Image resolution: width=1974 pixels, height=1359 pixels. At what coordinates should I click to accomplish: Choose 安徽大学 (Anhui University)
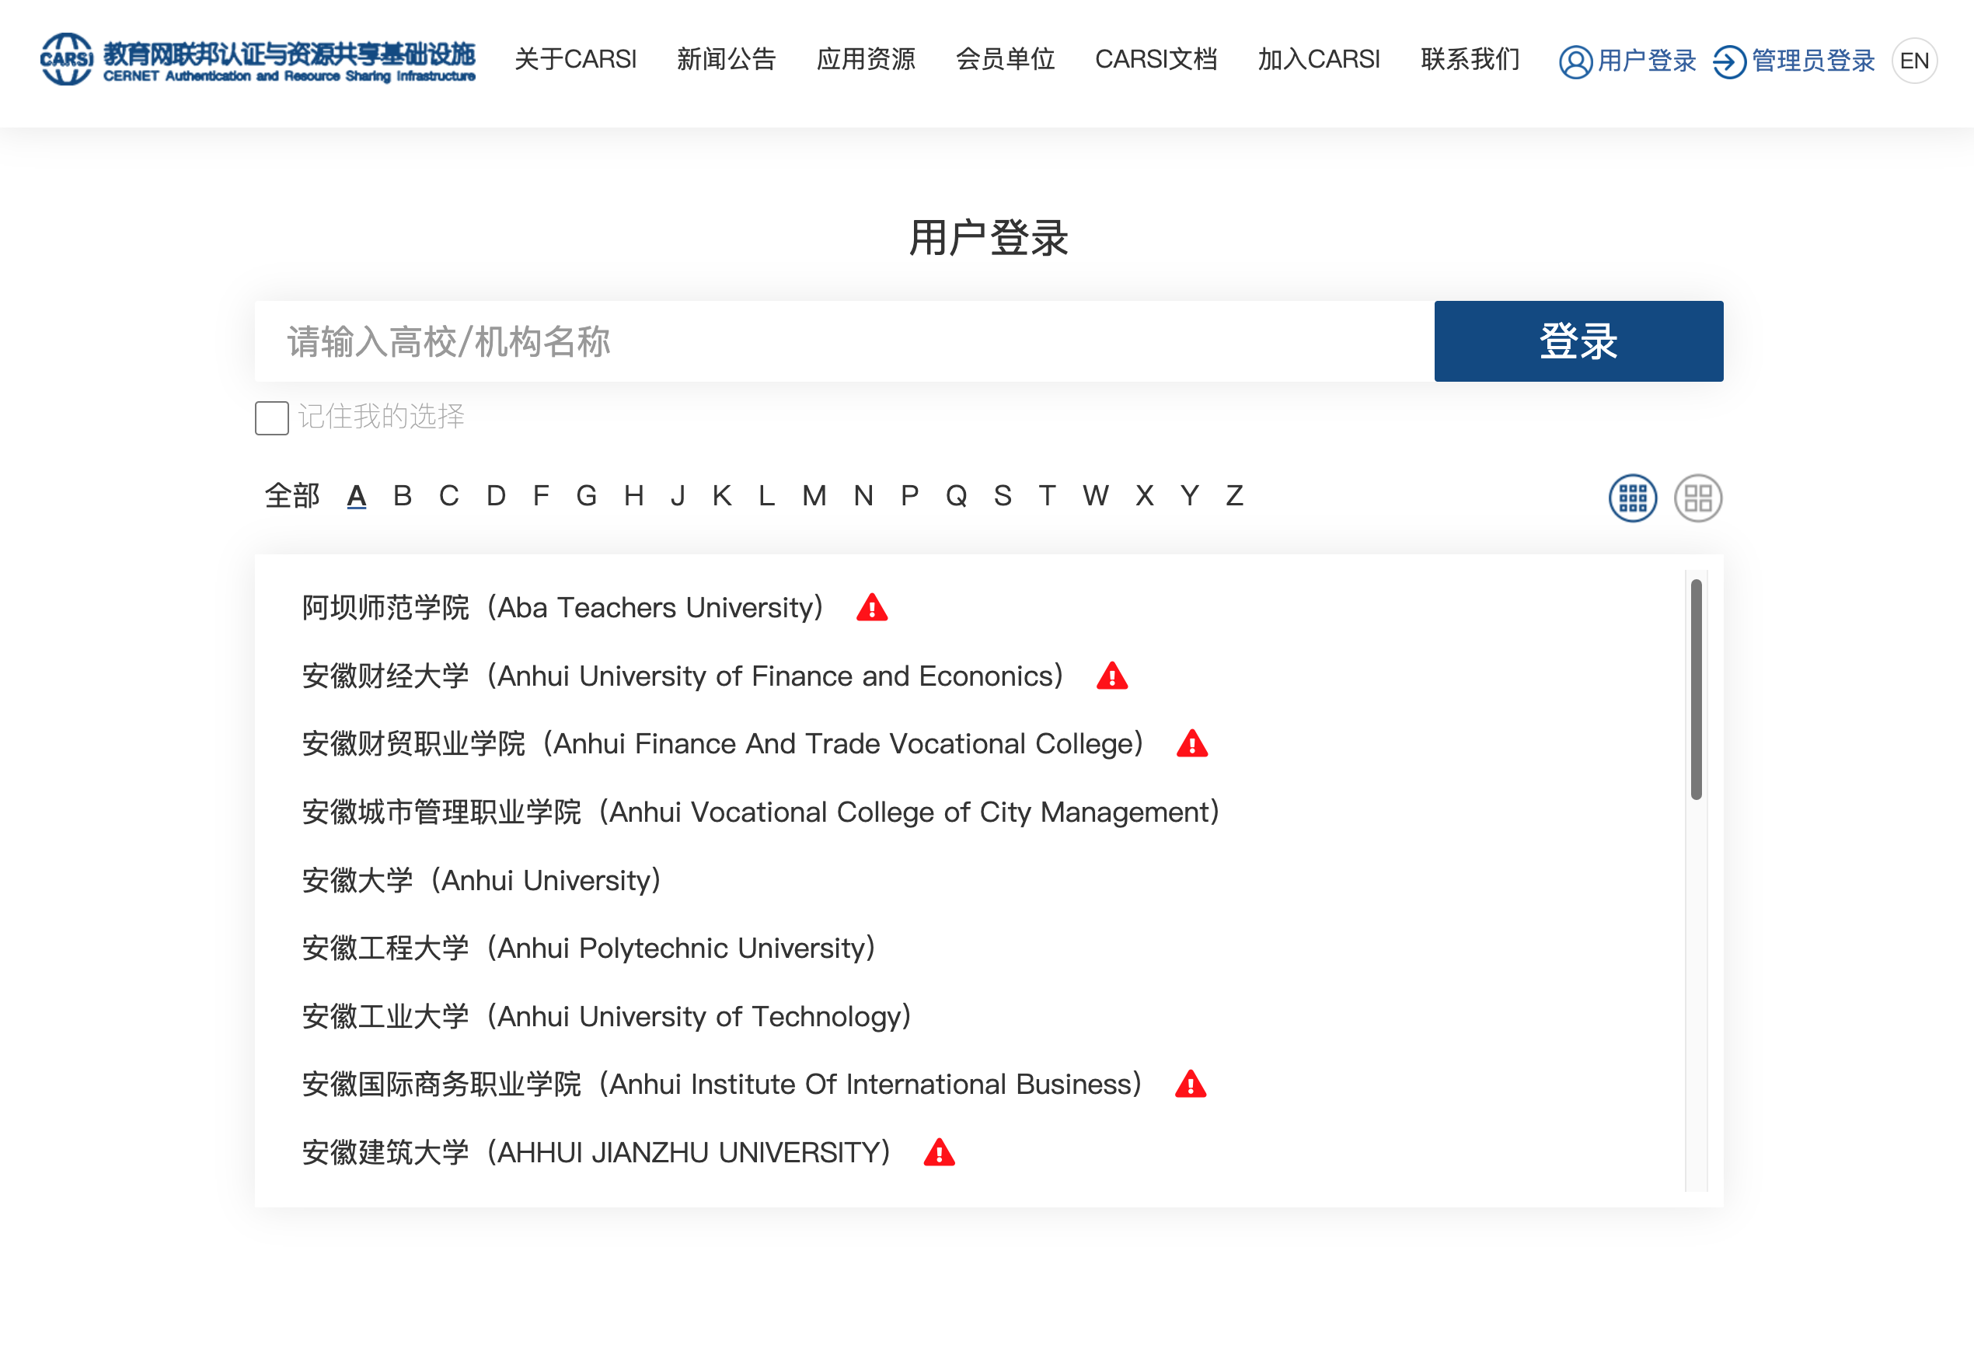point(483,880)
